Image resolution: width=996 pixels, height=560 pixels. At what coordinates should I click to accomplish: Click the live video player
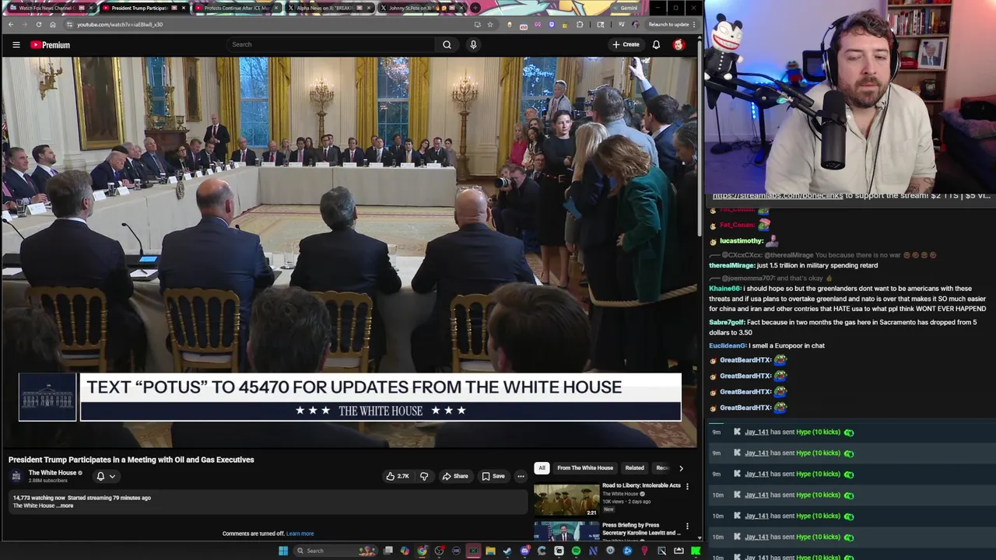pos(349,251)
